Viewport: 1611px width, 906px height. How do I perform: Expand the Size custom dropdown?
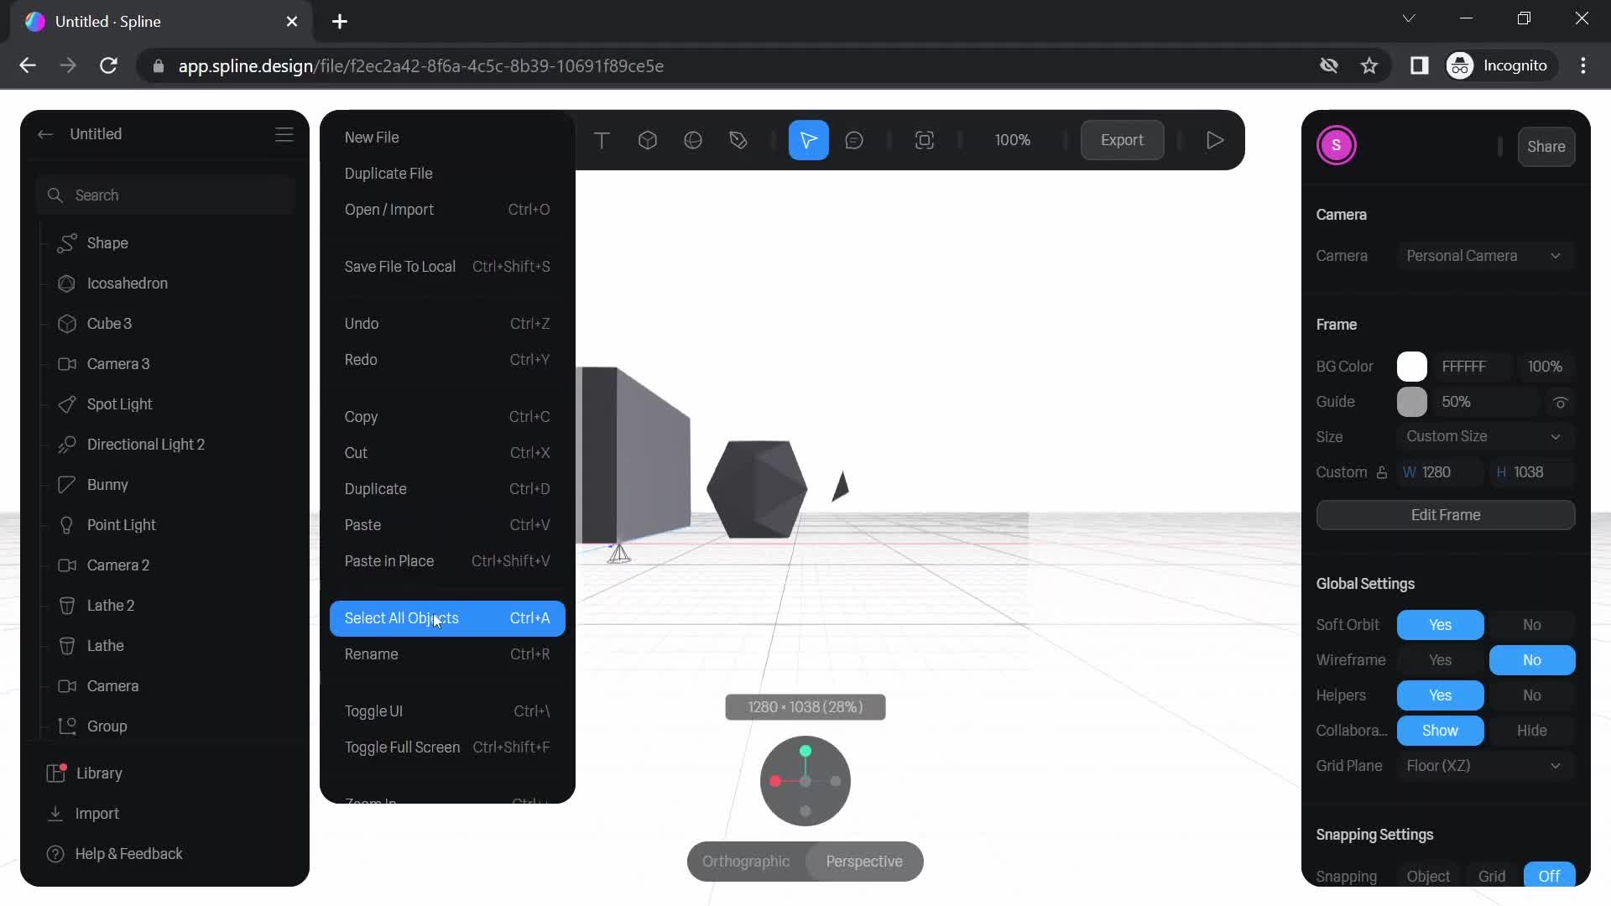(1556, 436)
